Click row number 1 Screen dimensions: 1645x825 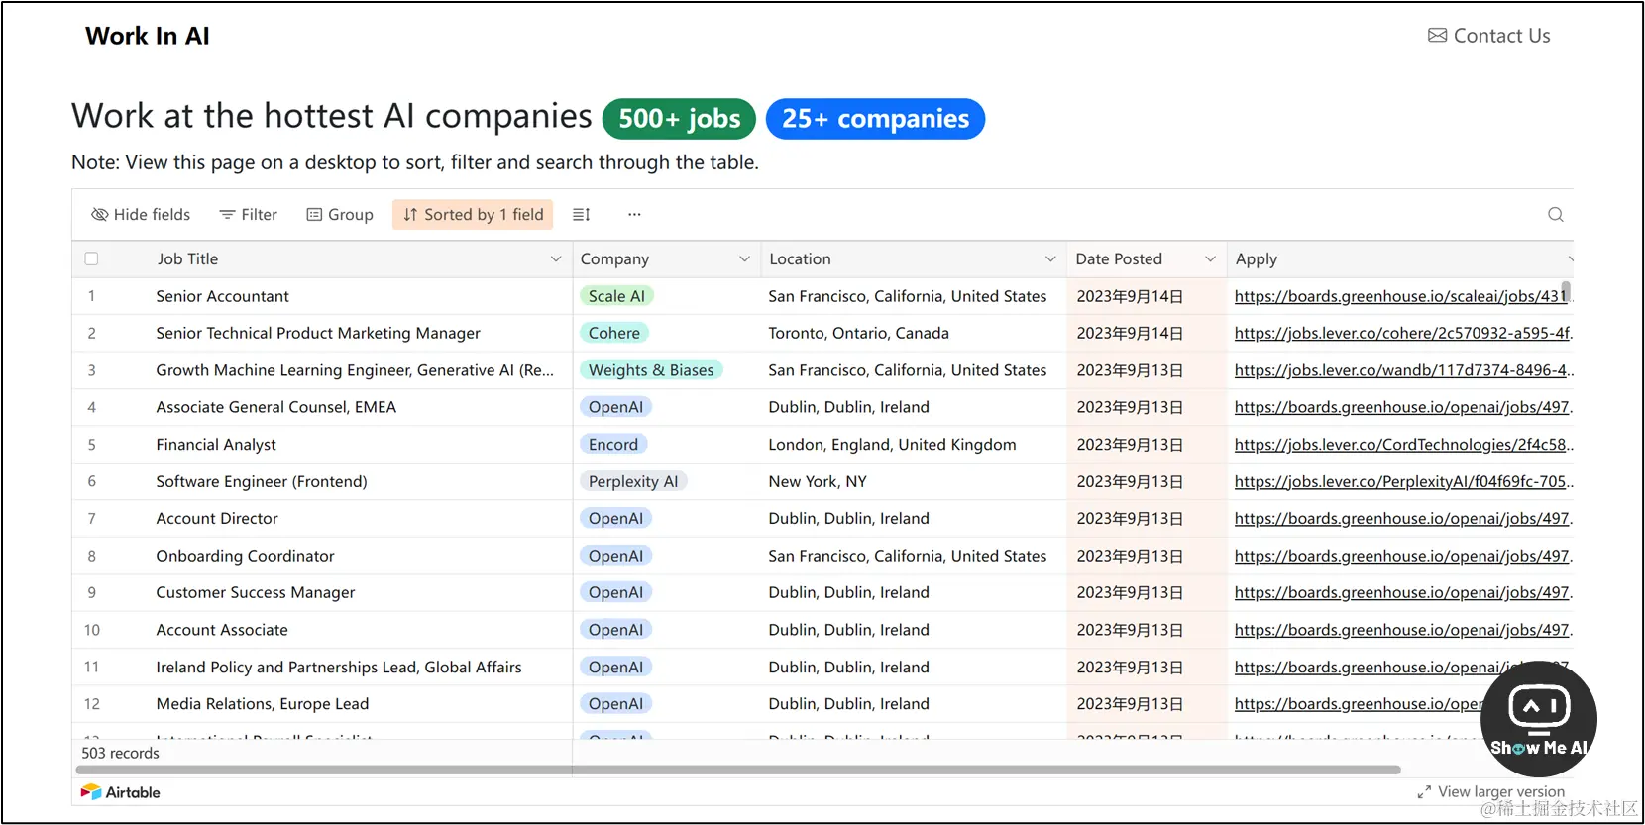[91, 296]
